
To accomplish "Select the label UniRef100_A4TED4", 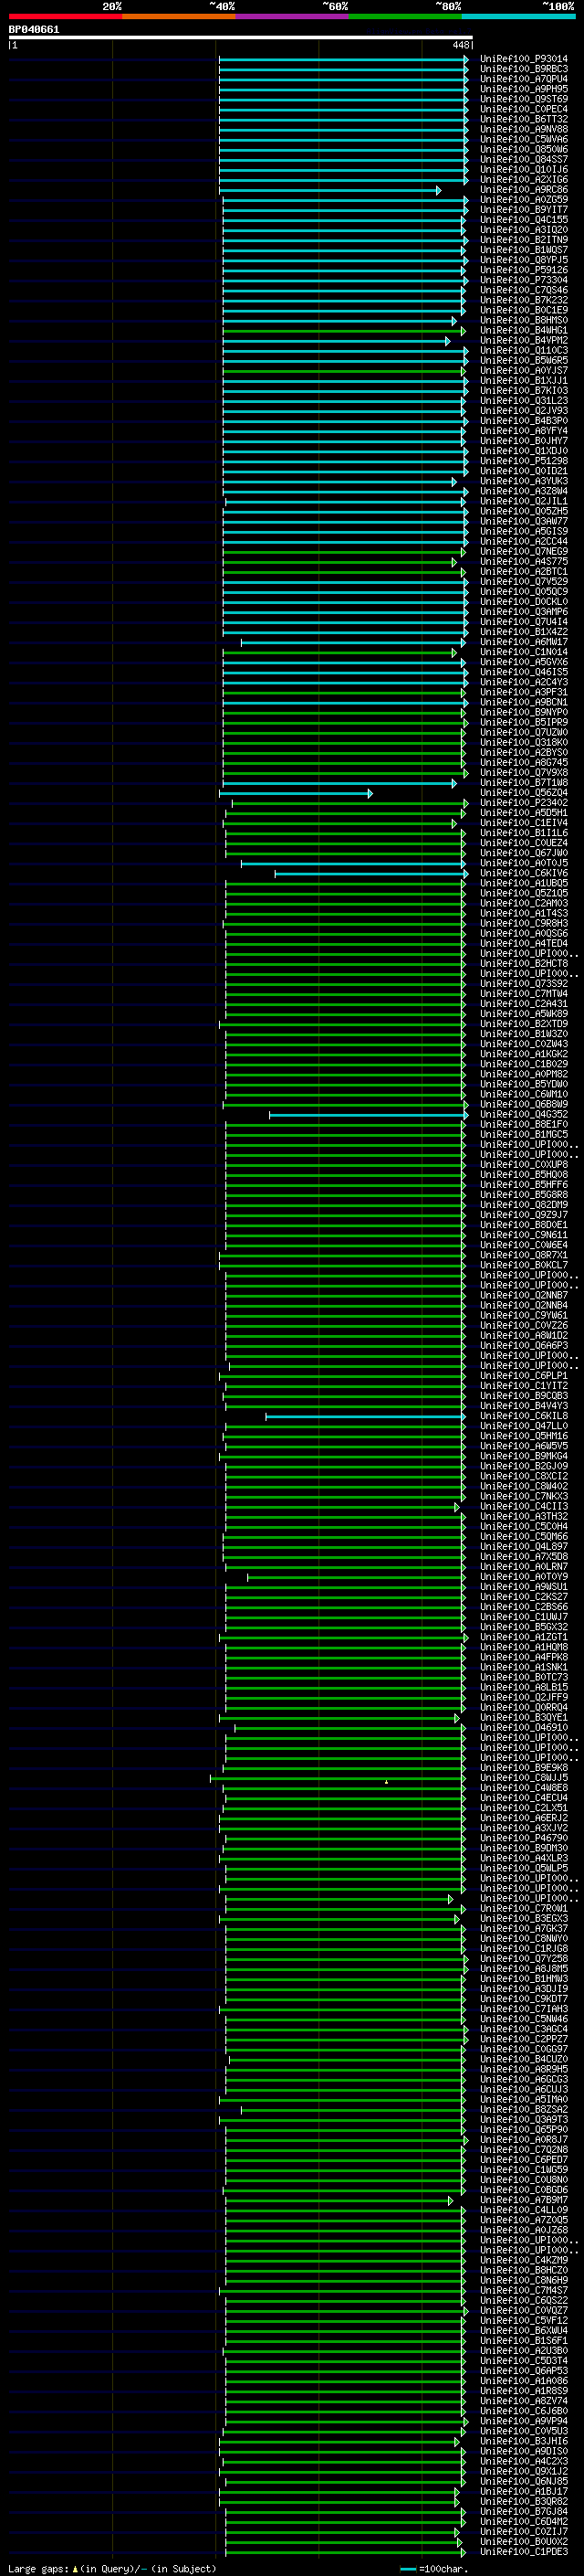I will tap(524, 943).
